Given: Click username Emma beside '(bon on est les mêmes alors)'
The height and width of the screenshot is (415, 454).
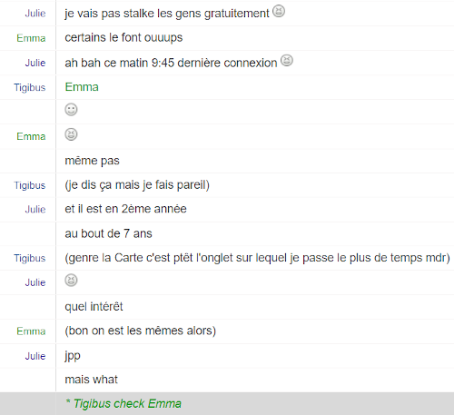Looking at the screenshot, I should coord(31,331).
